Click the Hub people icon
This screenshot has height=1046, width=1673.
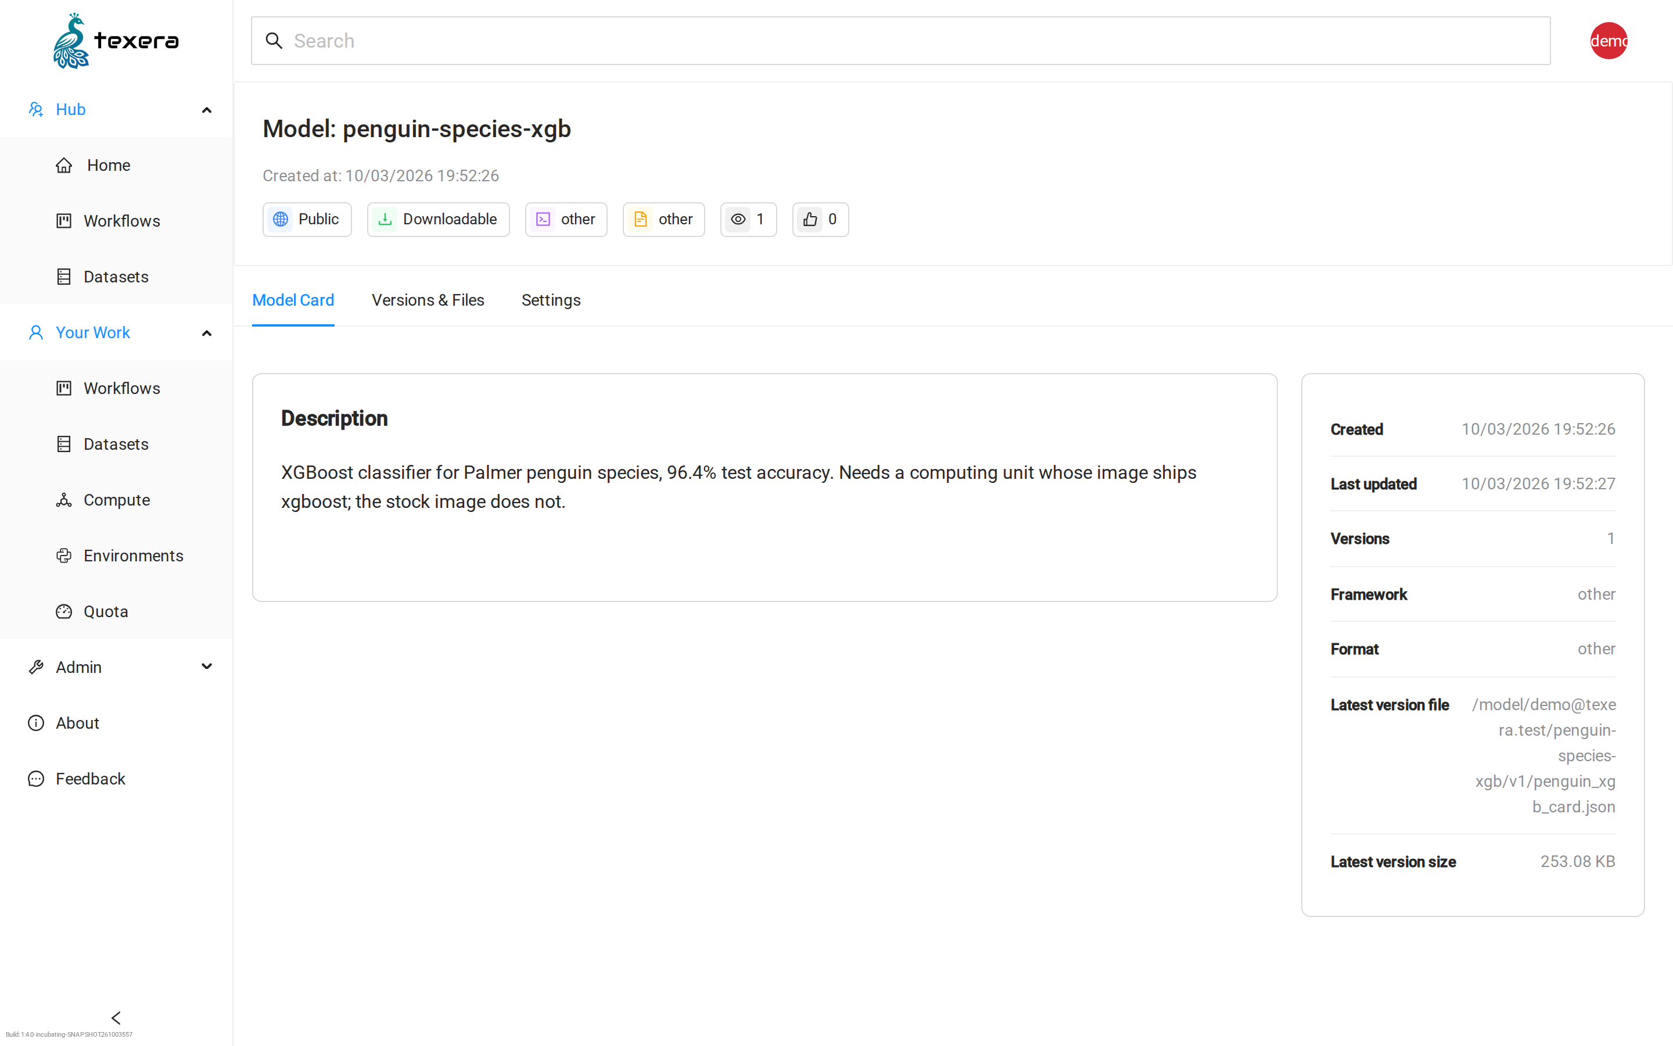[36, 109]
